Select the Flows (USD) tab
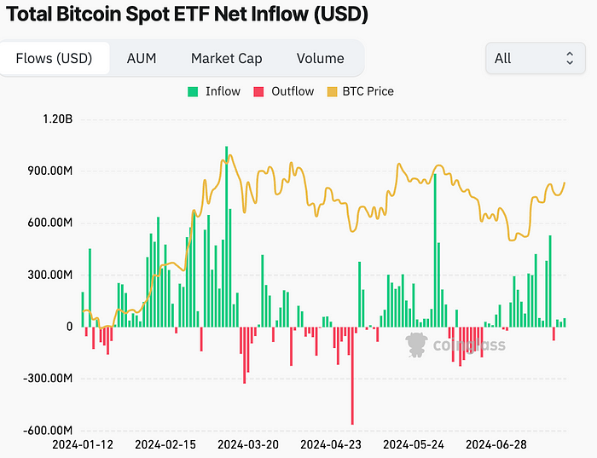 coord(54,58)
